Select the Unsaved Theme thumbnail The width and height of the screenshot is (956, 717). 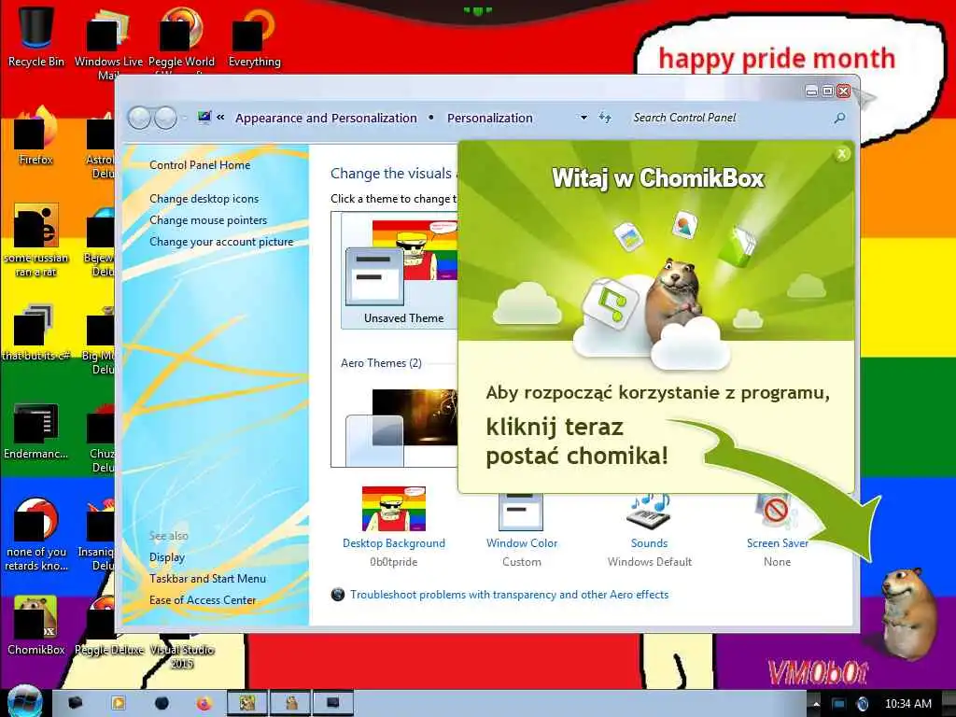[401, 272]
